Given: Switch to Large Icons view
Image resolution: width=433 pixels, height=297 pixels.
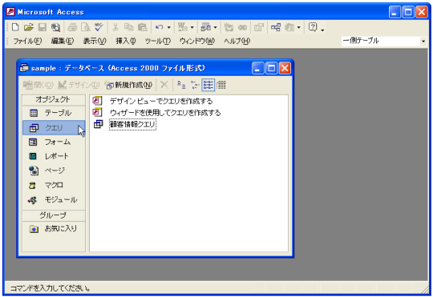Looking at the screenshot, I should coord(181,85).
